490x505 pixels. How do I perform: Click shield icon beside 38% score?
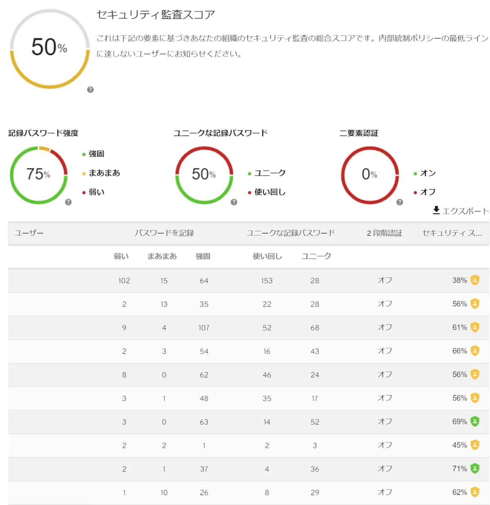pos(475,280)
